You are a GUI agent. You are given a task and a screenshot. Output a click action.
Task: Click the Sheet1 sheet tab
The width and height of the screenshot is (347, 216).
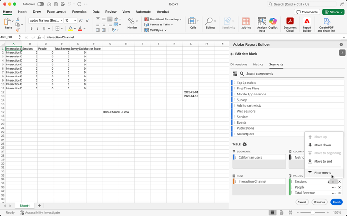pos(25,206)
